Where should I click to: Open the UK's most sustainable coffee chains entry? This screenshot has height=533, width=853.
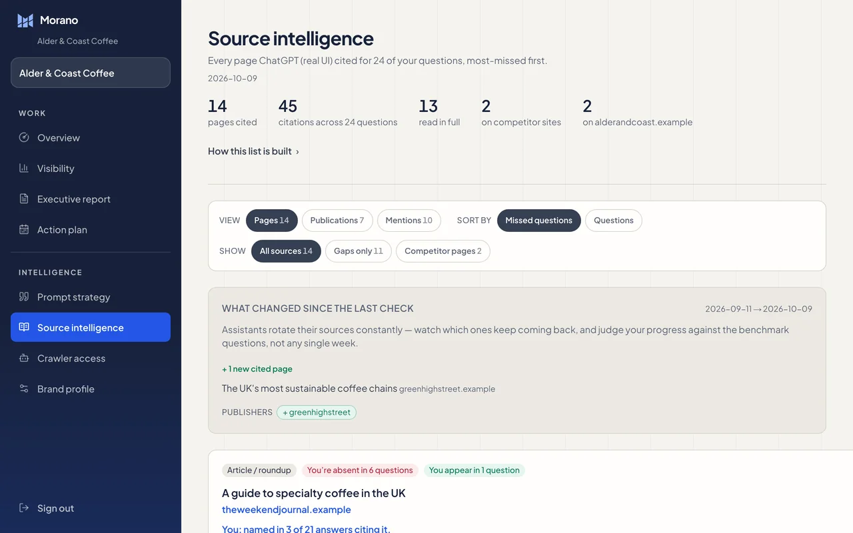[309, 388]
